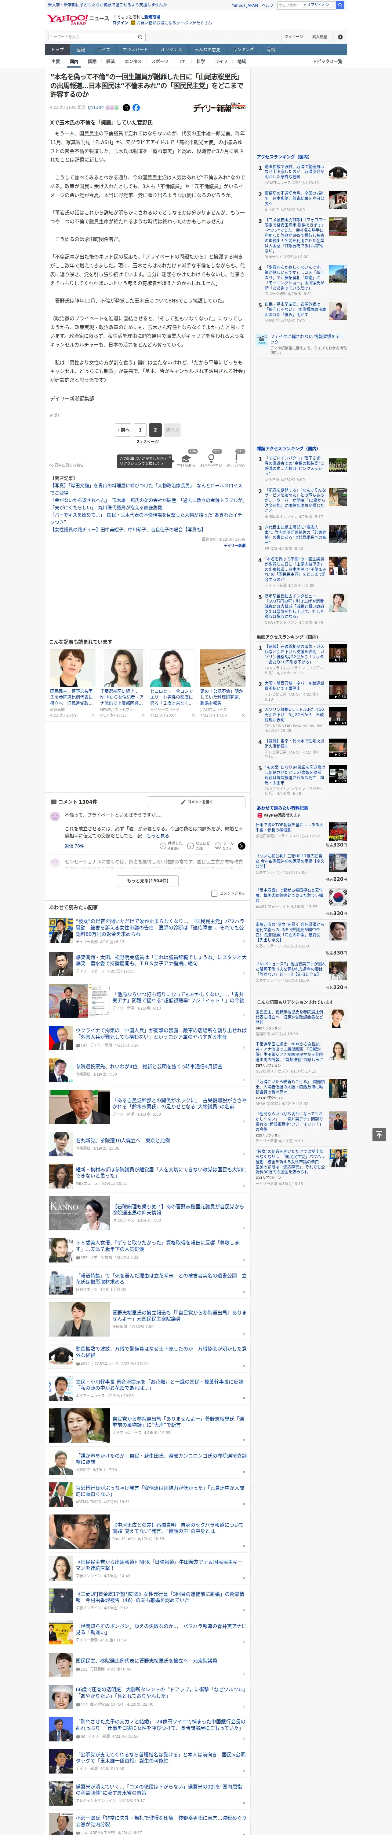Go to page 1 of article

(140, 430)
